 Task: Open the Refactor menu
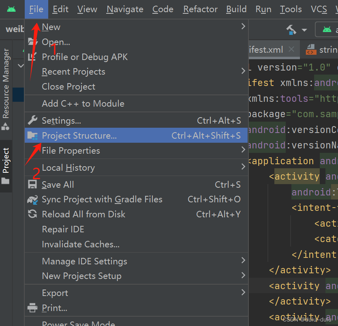click(x=200, y=9)
